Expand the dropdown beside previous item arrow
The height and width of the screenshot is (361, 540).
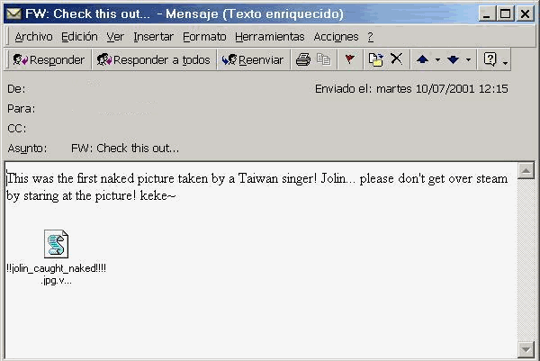(x=437, y=60)
